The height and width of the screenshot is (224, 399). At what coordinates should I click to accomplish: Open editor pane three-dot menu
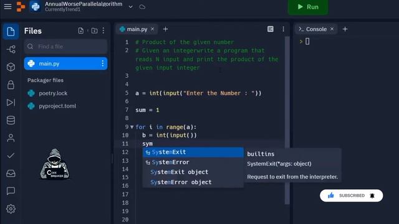(283, 29)
